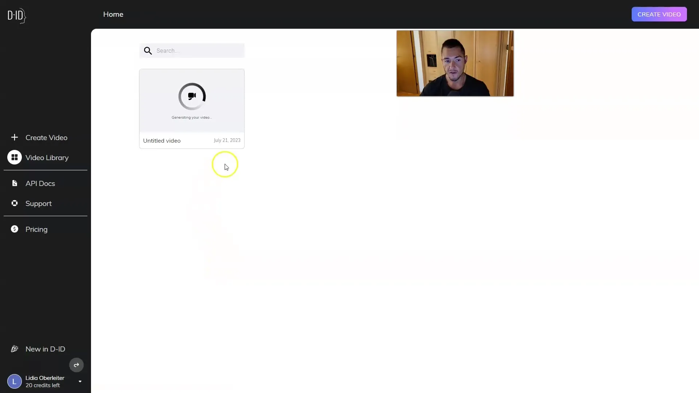Select the Create Video icon
699x393 pixels.
click(x=15, y=137)
